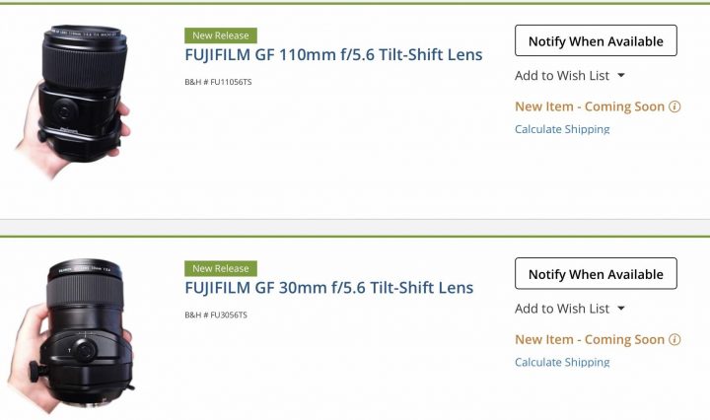Expand Add to Wish List arrow for 110mm lens
The width and height of the screenshot is (710, 420).
click(621, 76)
